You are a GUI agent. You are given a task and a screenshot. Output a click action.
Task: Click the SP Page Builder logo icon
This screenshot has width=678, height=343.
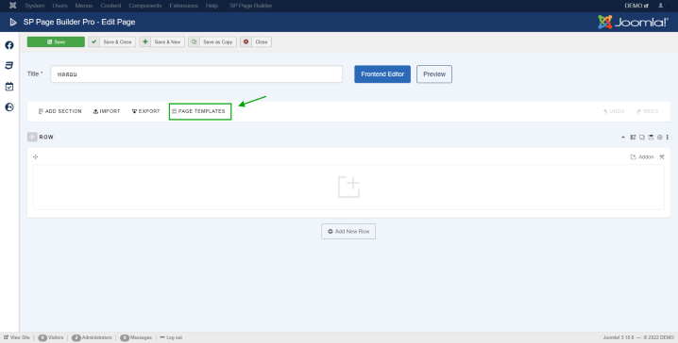13,22
